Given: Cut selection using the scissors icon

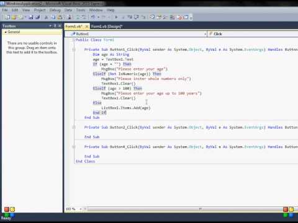Looking at the screenshot, I should (46, 17).
